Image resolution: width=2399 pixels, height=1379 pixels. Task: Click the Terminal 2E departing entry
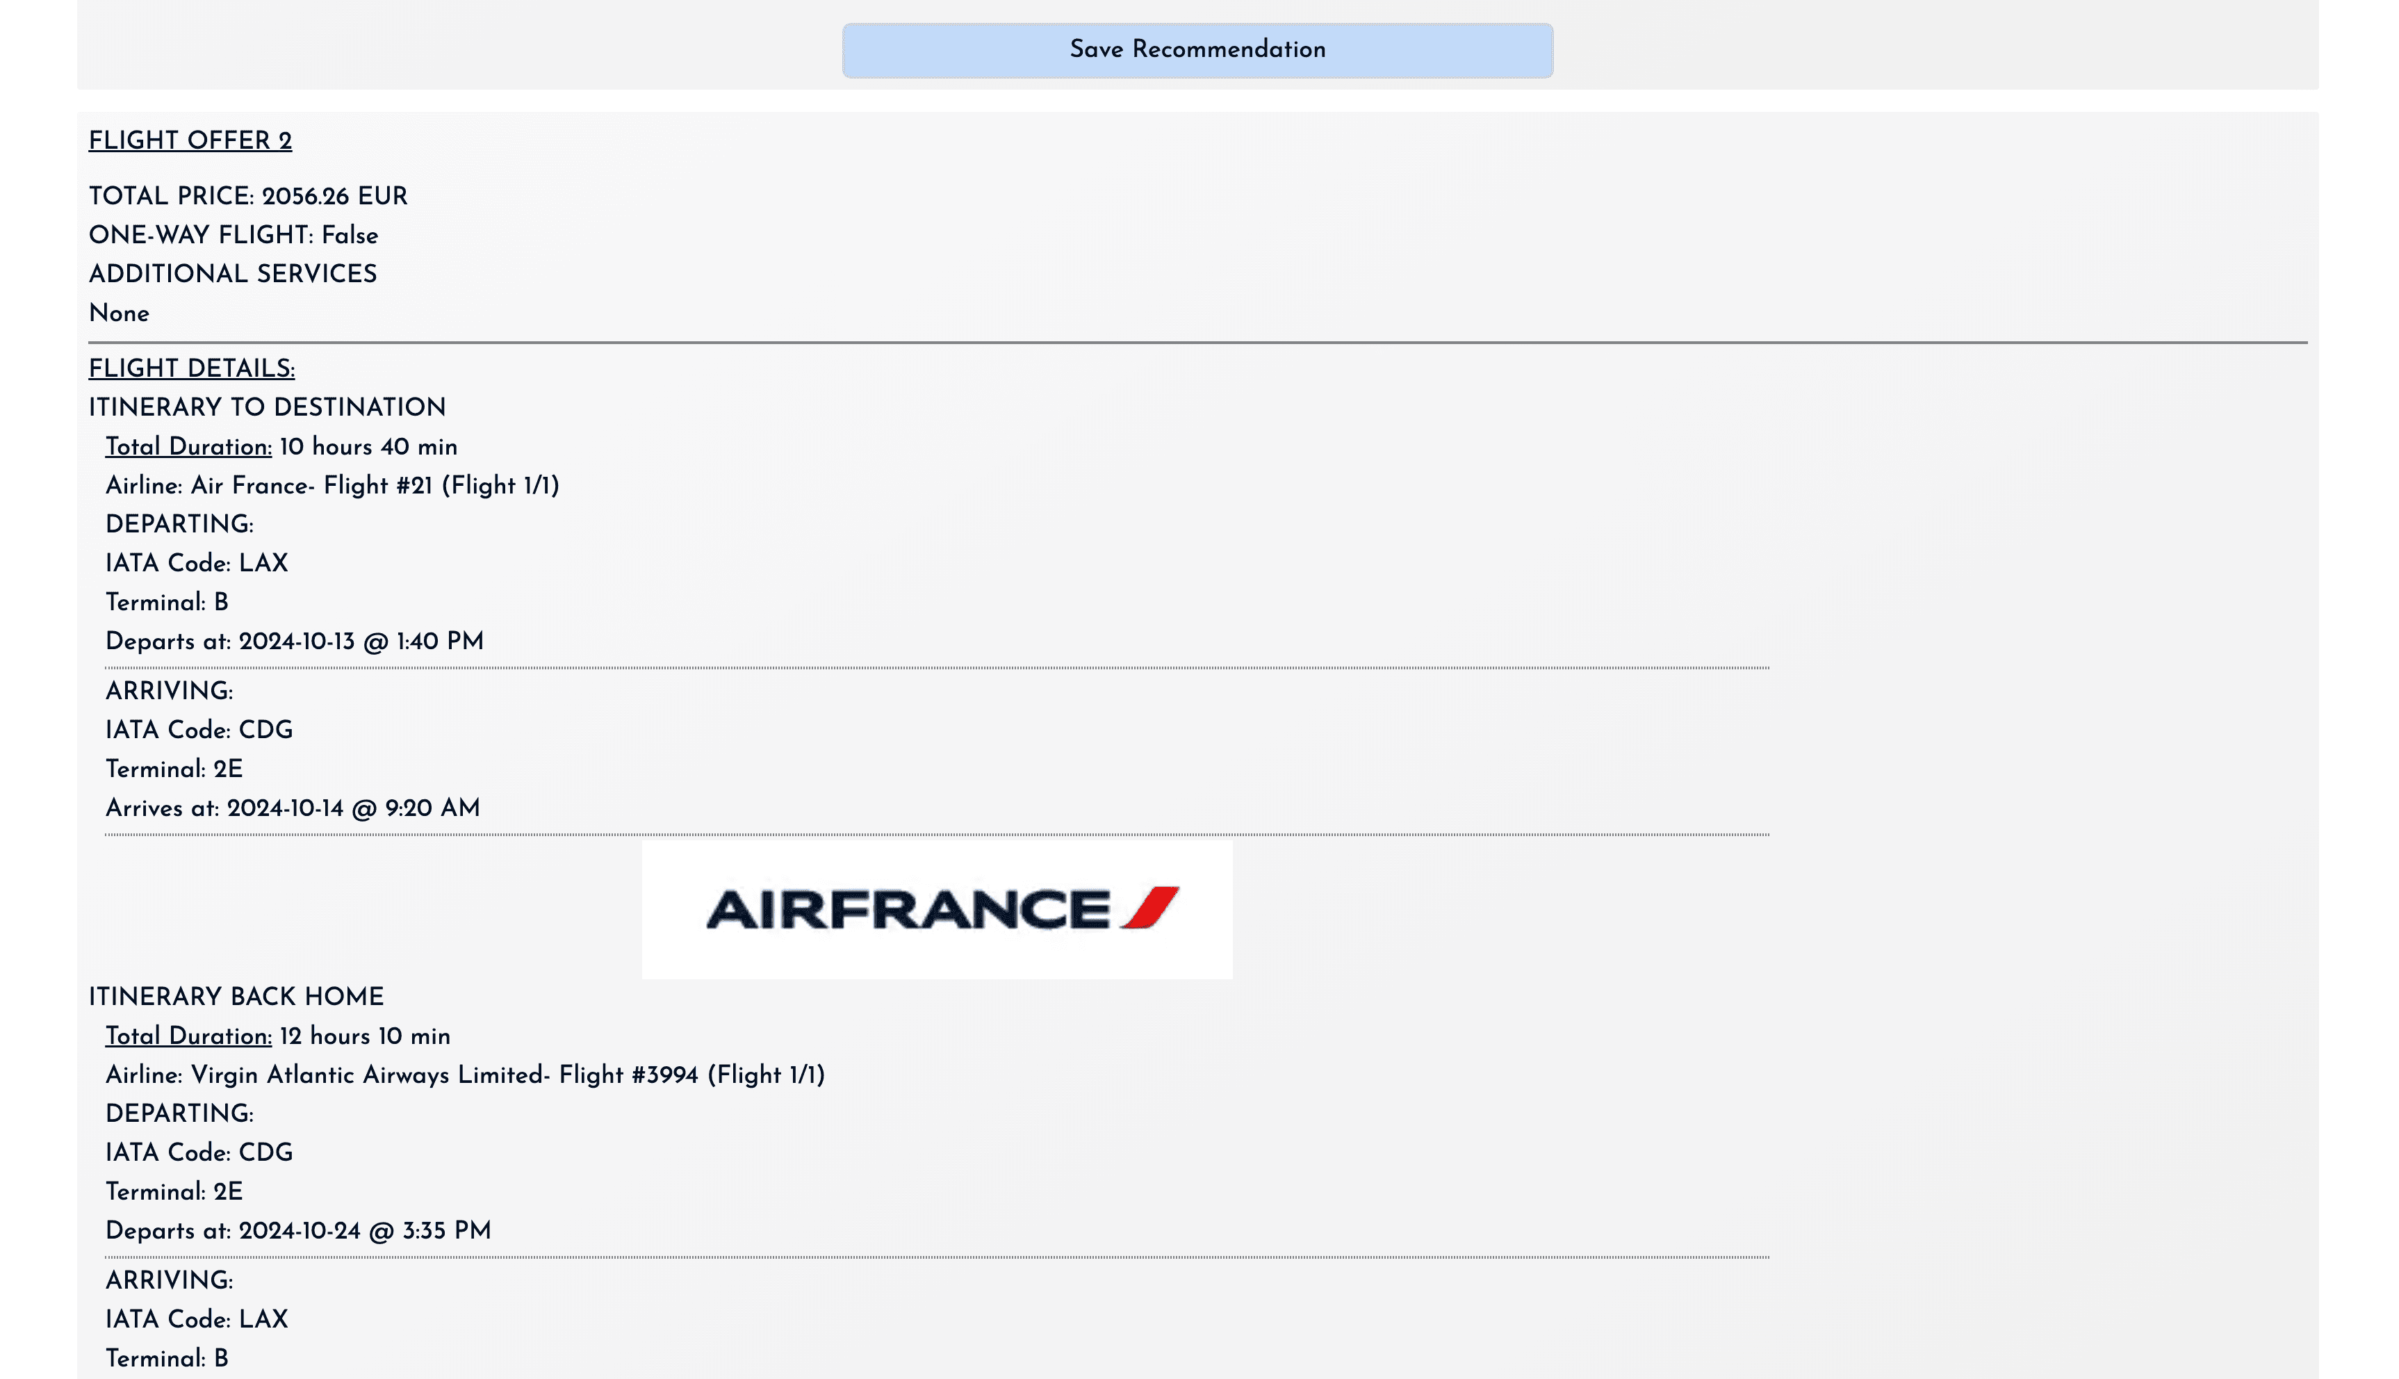pos(175,1191)
